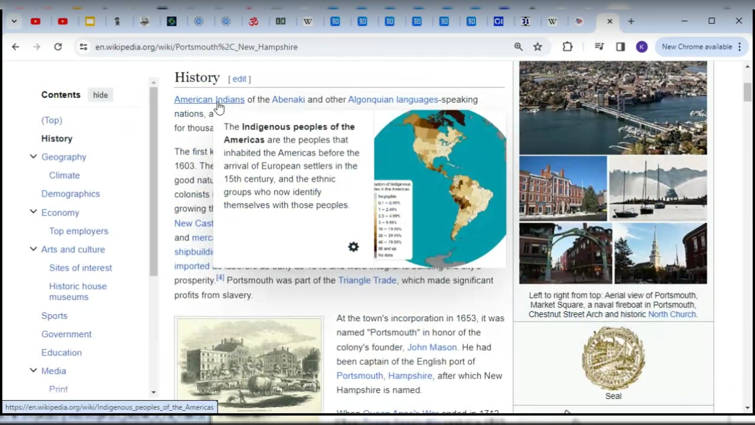Open the media control icon

pyautogui.click(x=599, y=47)
